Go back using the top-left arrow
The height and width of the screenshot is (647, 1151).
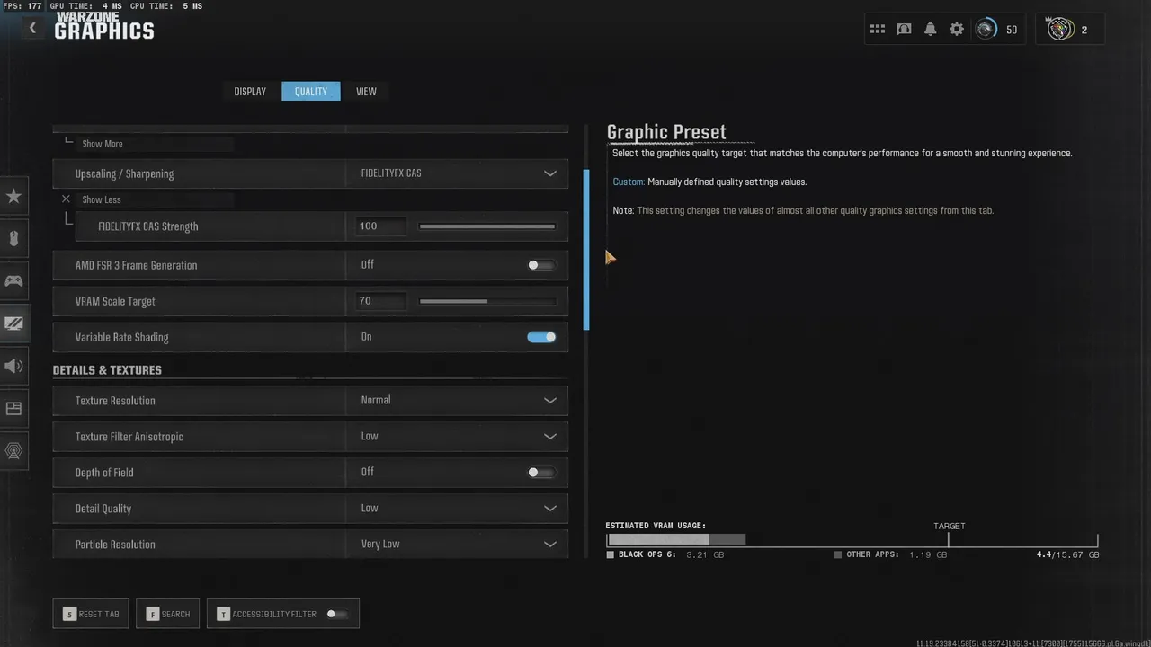tap(32, 28)
